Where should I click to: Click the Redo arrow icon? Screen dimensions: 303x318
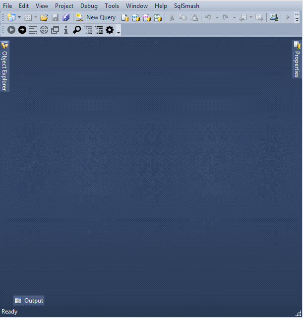[225, 17]
